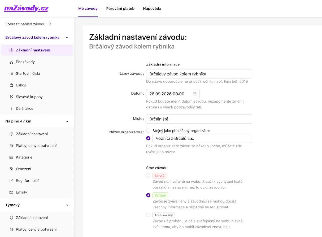Image resolution: width=322 pixels, height=237 pixels.
Task: Open Emaily via envelope icon
Action: tap(11, 192)
